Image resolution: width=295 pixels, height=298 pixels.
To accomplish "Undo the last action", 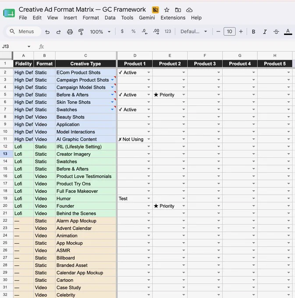I will pos(47,32).
